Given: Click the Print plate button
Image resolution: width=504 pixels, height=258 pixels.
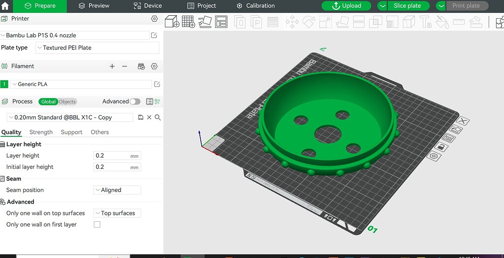Looking at the screenshot, I should point(468,6).
